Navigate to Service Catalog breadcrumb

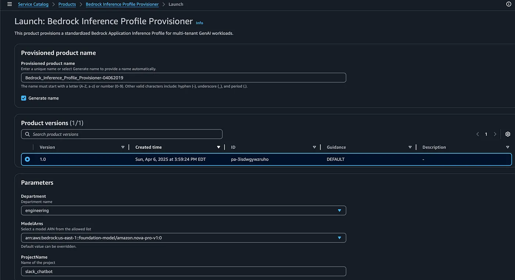click(33, 4)
